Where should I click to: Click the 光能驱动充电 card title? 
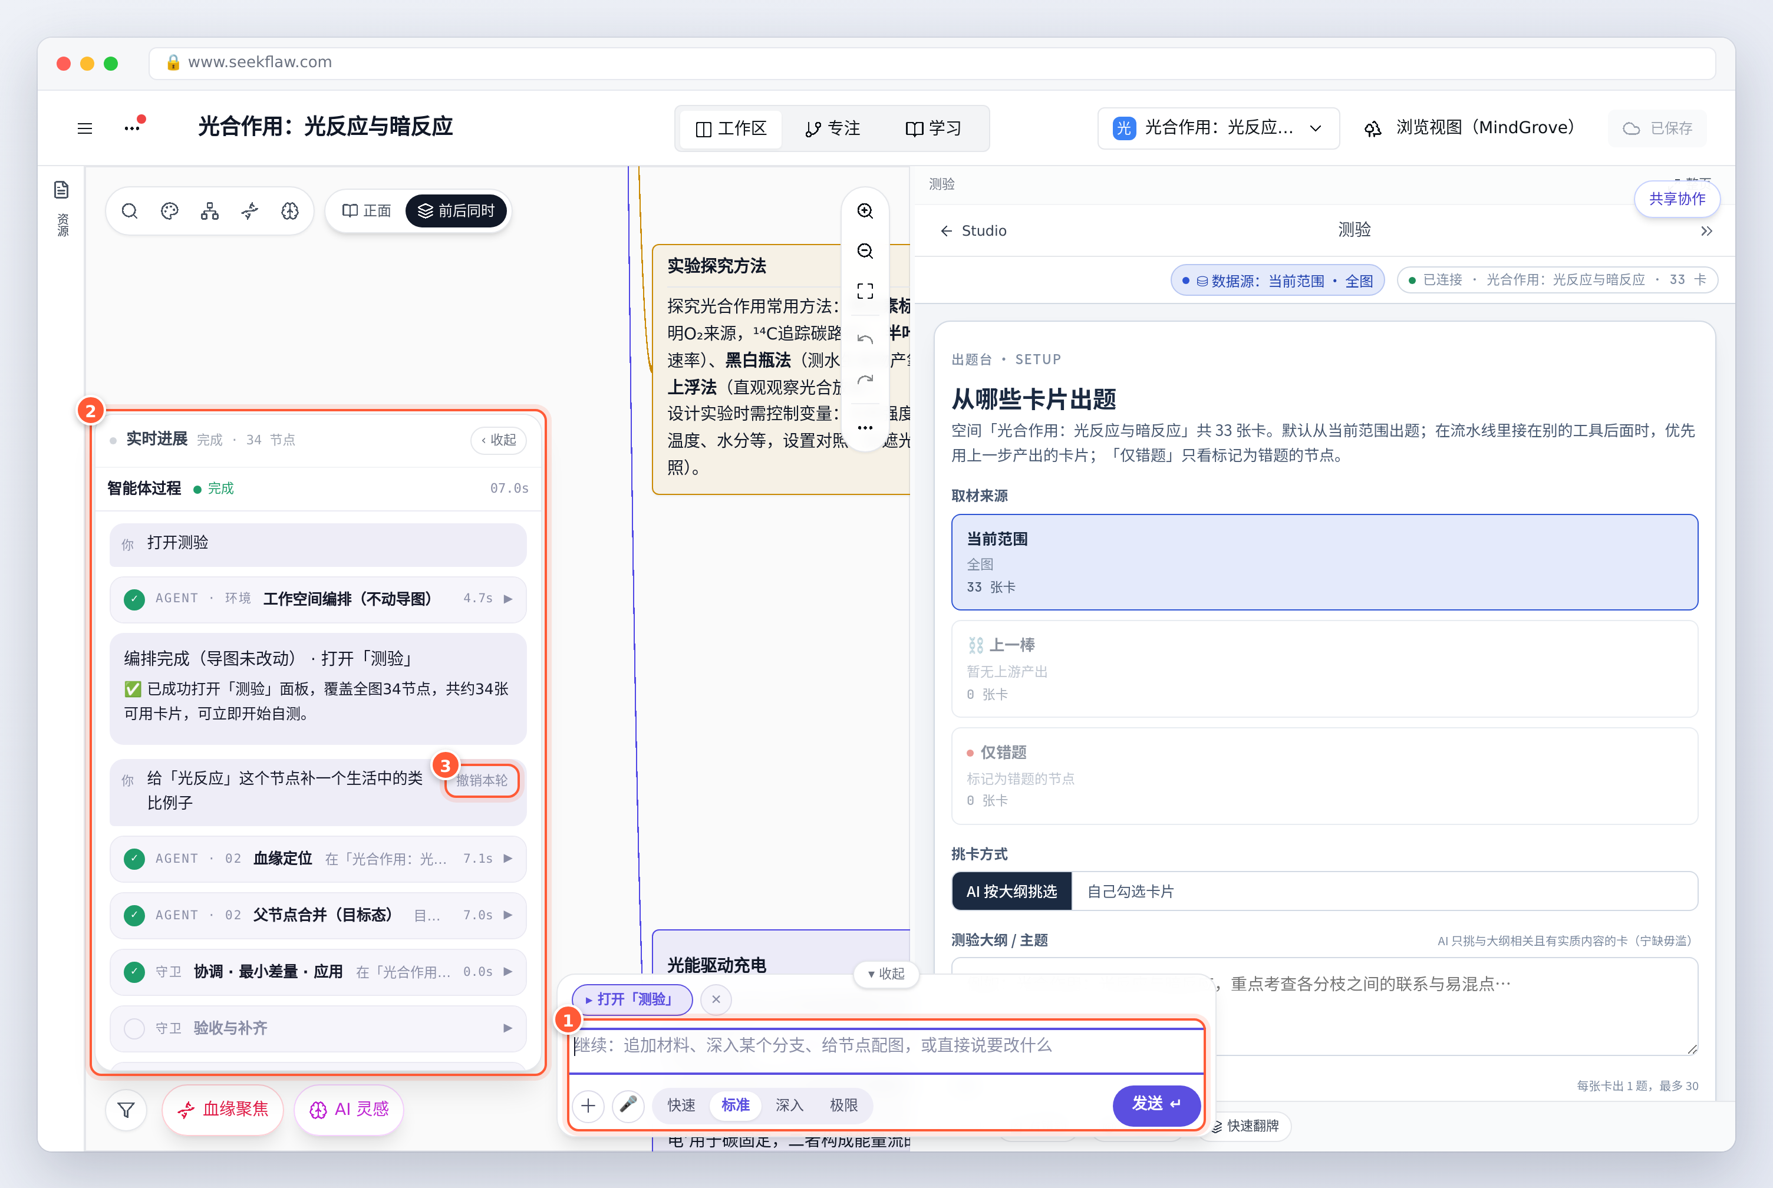point(716,965)
